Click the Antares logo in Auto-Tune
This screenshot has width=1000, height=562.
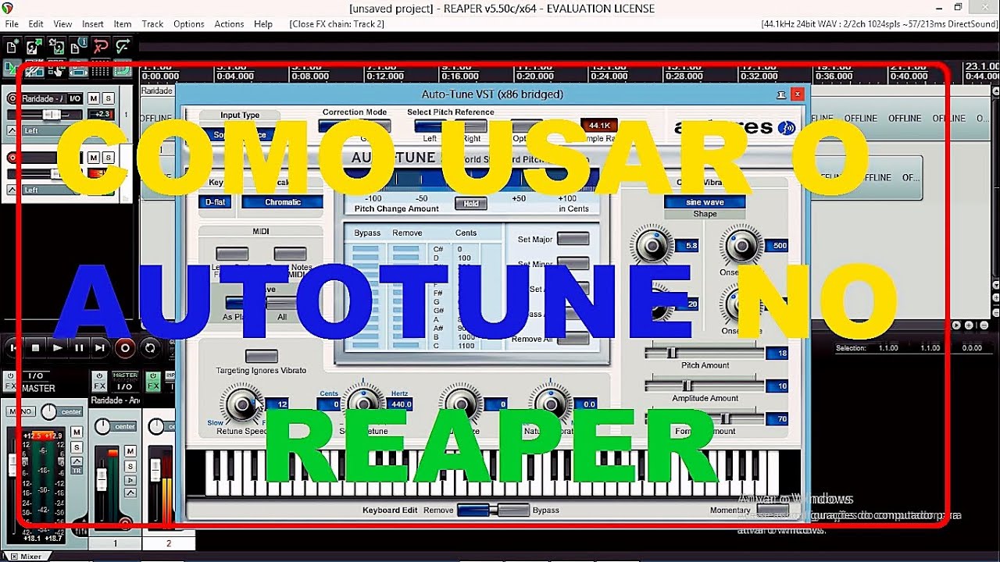[x=734, y=127]
